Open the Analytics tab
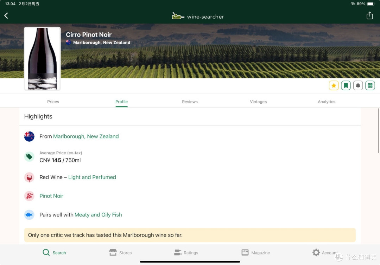This screenshot has height=265, width=380. point(327,102)
